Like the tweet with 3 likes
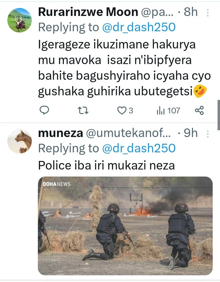220x282 pixels. 125,110
